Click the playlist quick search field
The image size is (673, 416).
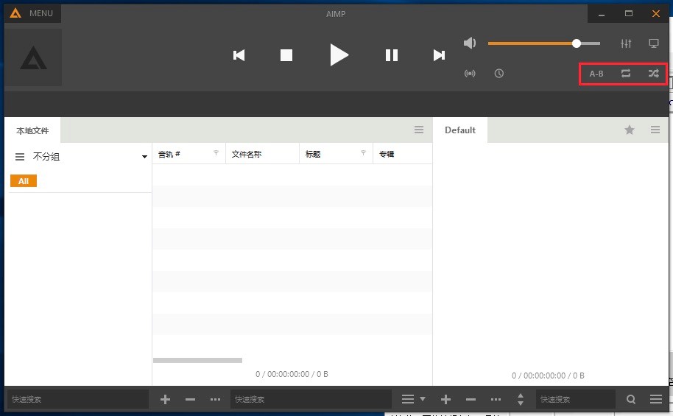click(574, 399)
